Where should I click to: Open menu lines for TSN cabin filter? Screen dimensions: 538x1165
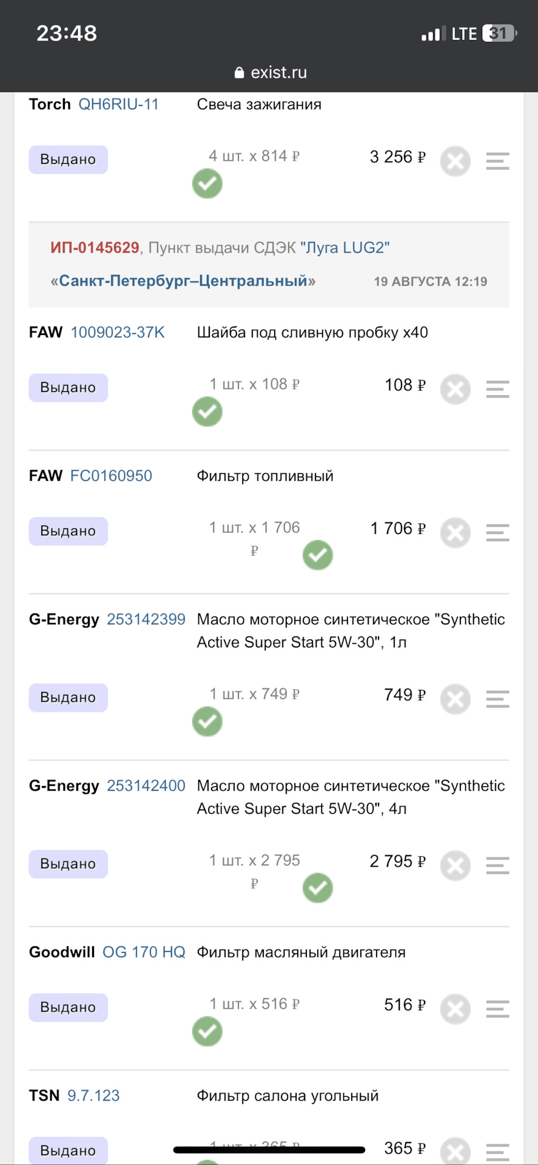(x=497, y=1152)
